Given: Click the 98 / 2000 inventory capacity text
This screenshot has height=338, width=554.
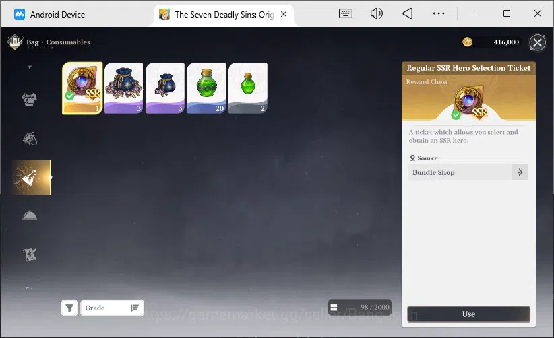Looking at the screenshot, I should click(375, 307).
